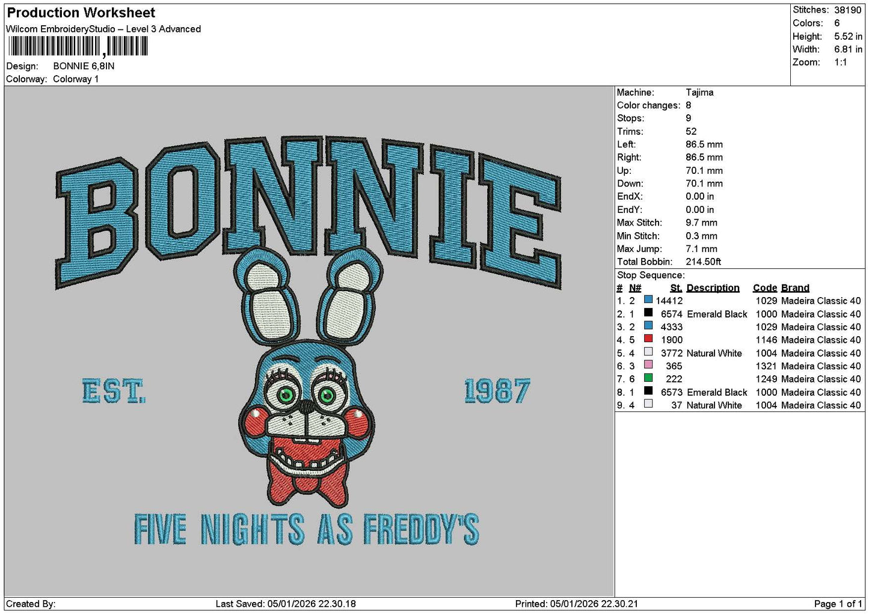Click the 'Up:' label
The height and width of the screenshot is (614, 869).
coord(624,171)
